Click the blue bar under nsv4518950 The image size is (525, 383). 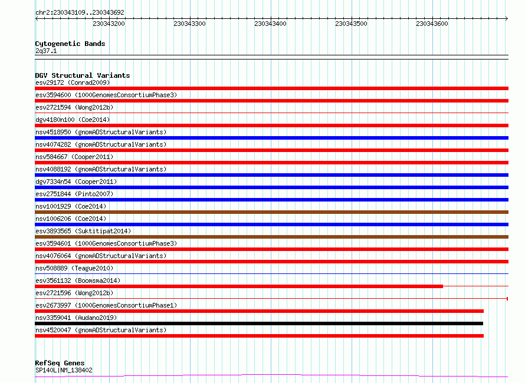click(271, 138)
